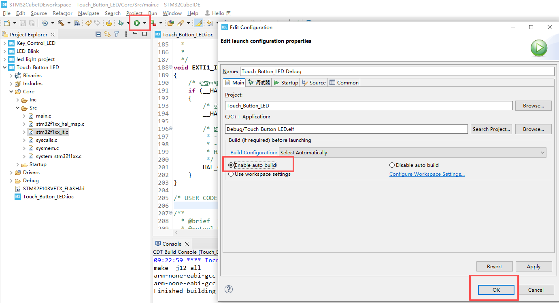The height and width of the screenshot is (303, 559).
Task: Expand the Key_Control_LED project
Action: click(4, 43)
